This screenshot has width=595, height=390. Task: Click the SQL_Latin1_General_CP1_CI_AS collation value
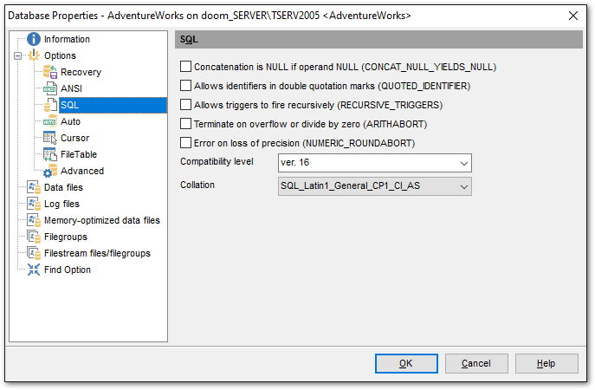[350, 185]
